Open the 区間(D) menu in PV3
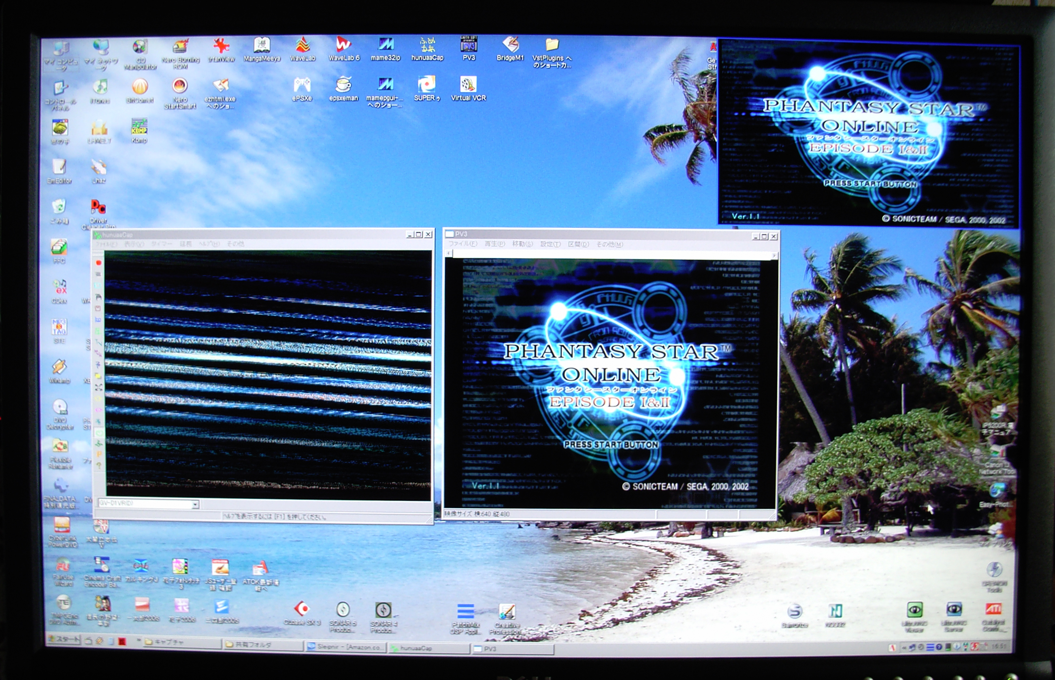Image resolution: width=1055 pixels, height=680 pixels. point(578,244)
